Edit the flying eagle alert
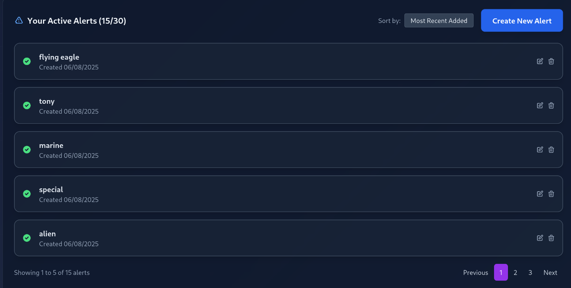Viewport: 571px width, 288px height. [540, 61]
